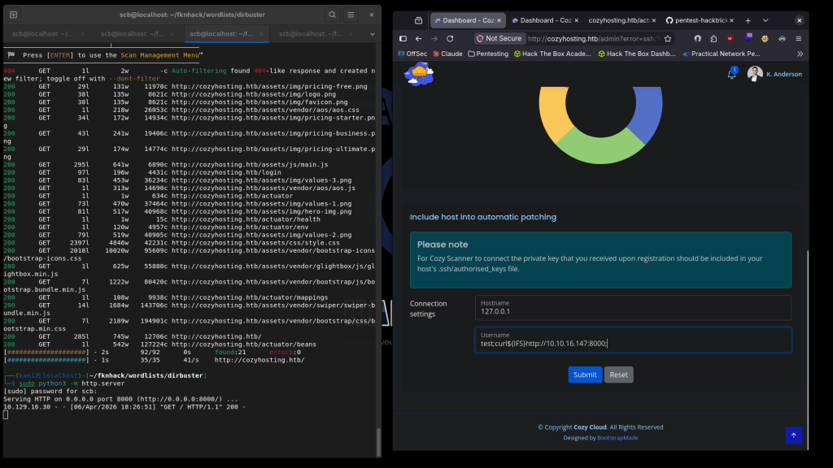This screenshot has height=468, width=833.
Task: Go back to the previous browser page
Action: tap(418, 38)
